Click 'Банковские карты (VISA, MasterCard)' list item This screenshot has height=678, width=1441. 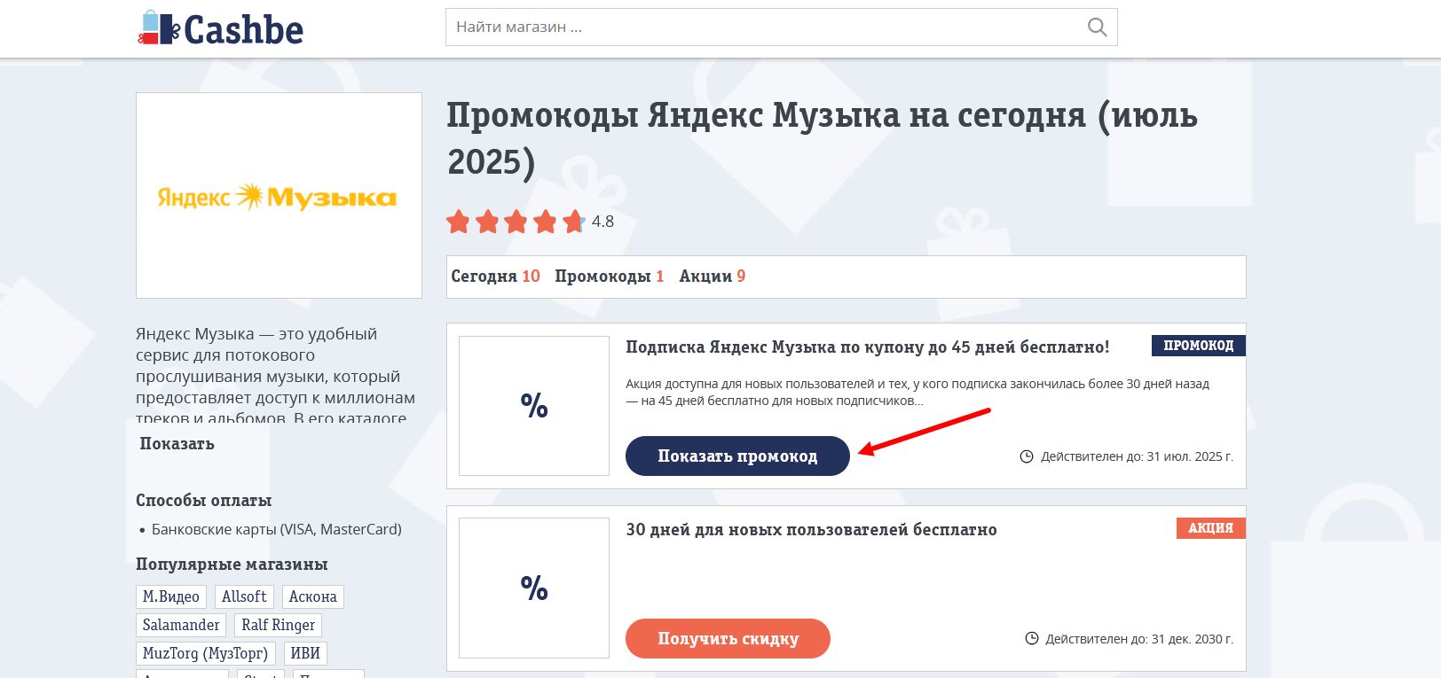277,530
